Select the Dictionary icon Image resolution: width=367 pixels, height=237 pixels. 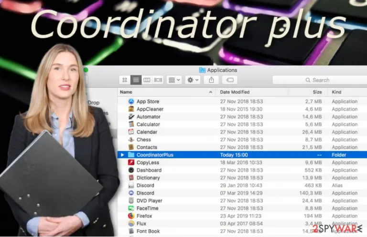pyautogui.click(x=131, y=178)
